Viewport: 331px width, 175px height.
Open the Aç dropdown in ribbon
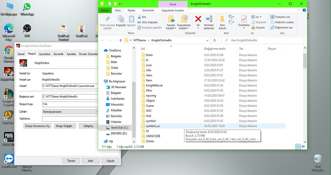[x=256, y=17]
